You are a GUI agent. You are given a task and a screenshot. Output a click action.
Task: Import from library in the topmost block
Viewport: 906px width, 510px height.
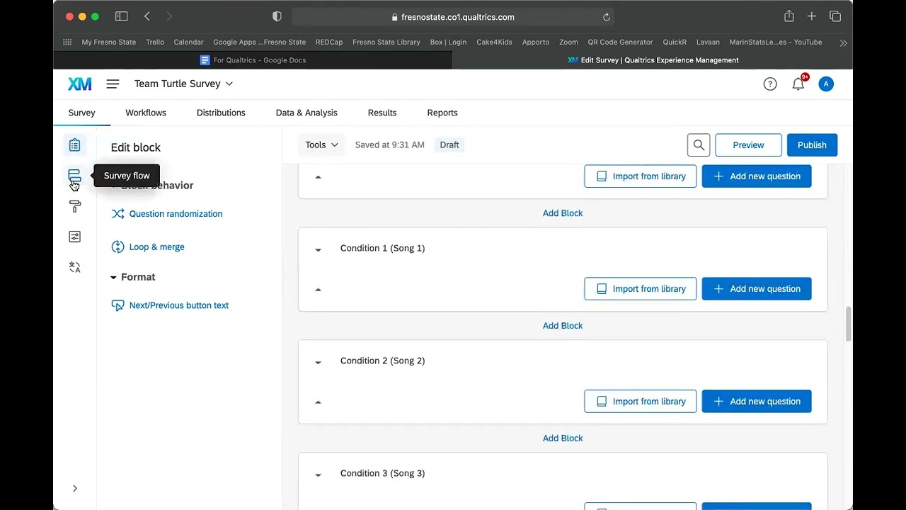click(x=641, y=176)
